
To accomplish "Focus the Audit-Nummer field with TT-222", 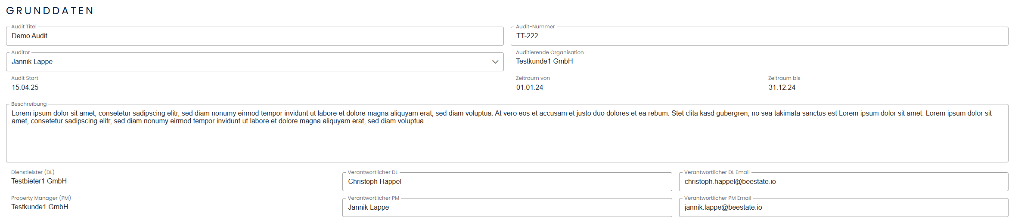I will 759,36.
